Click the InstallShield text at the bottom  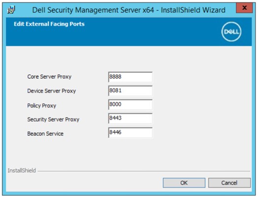point(22,170)
